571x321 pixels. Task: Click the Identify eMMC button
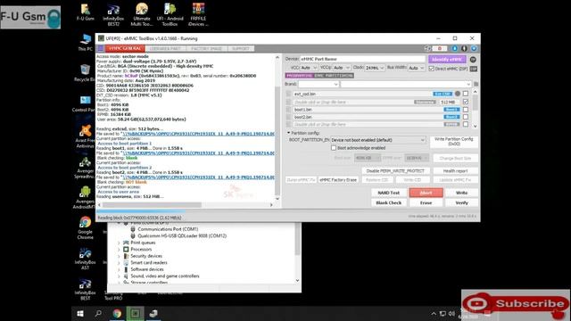(x=447, y=60)
